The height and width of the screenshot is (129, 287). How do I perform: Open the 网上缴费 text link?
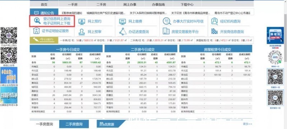(x=135, y=21)
